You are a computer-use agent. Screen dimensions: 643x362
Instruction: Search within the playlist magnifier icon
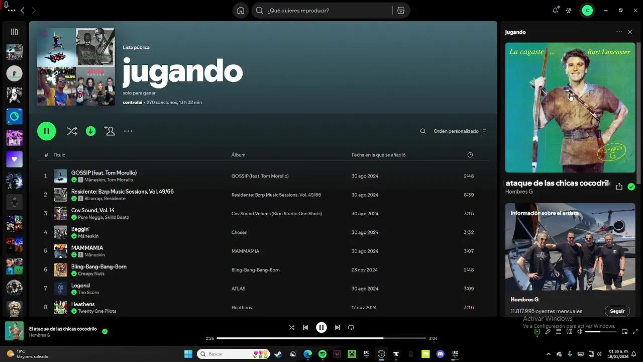click(x=423, y=131)
